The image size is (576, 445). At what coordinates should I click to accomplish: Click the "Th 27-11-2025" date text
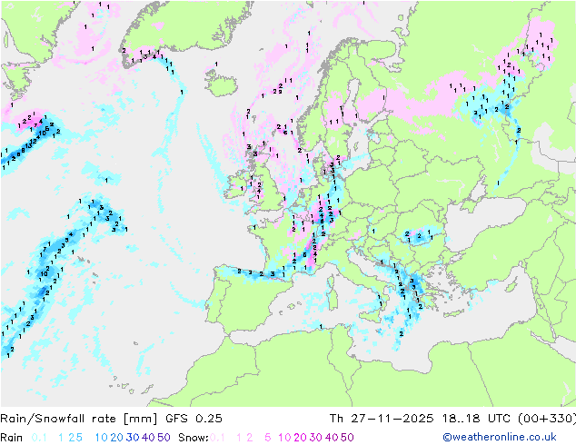[382, 418]
